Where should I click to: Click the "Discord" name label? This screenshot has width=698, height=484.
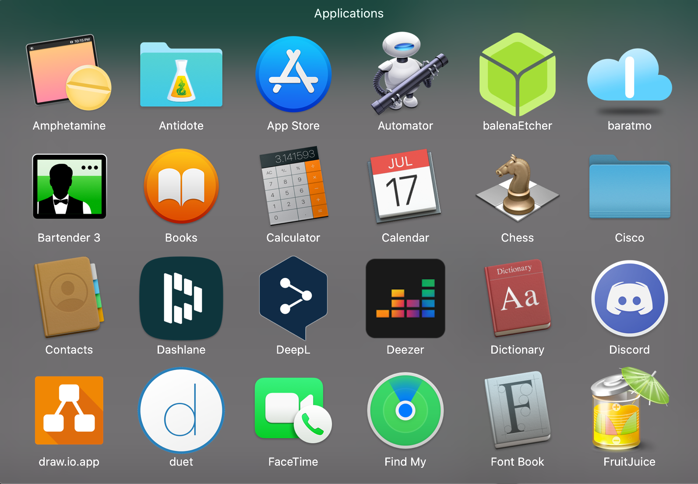[630, 350]
